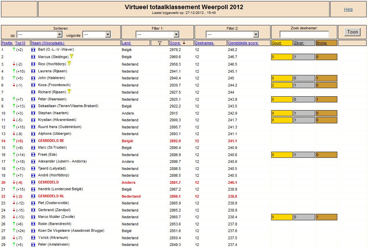
Task: Click the Toon button
Action: coord(352,32)
